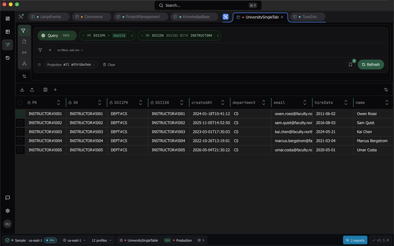Viewport: 394px width, 246px height.
Task: Open the dashboard grid icon in sidebar
Action: (x=8, y=19)
